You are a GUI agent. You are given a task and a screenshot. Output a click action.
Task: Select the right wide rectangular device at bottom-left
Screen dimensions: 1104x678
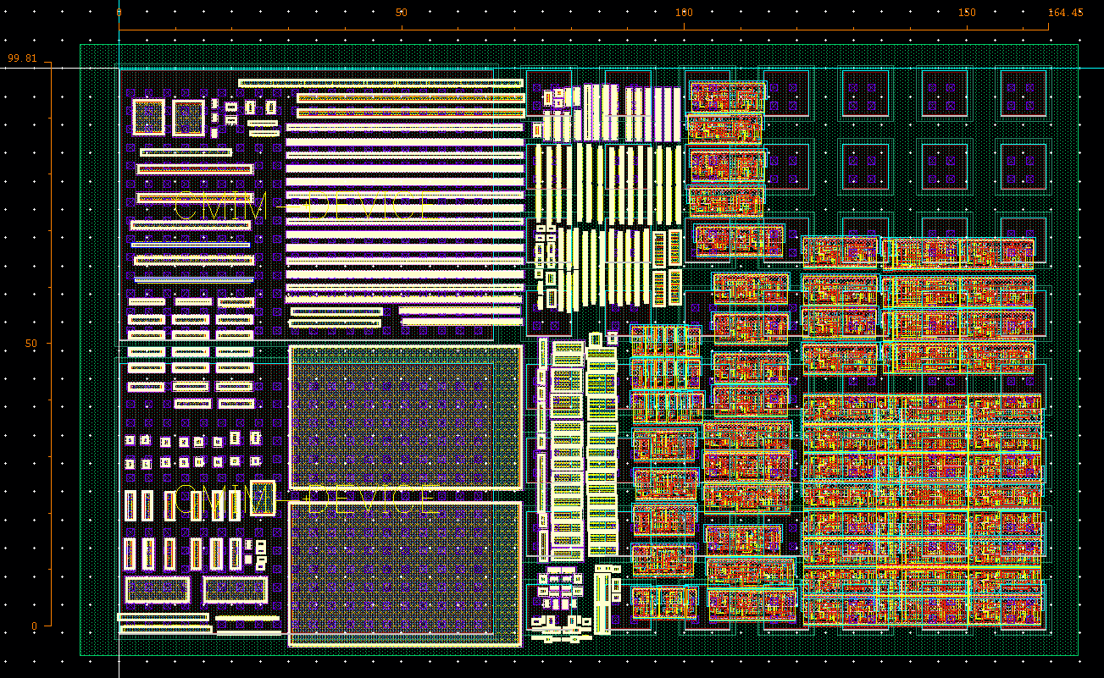[x=235, y=589]
